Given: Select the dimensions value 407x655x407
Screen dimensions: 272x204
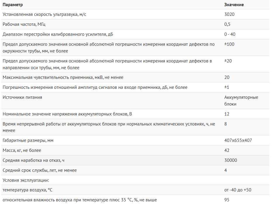Looking at the screenshot, I should click(238, 140).
